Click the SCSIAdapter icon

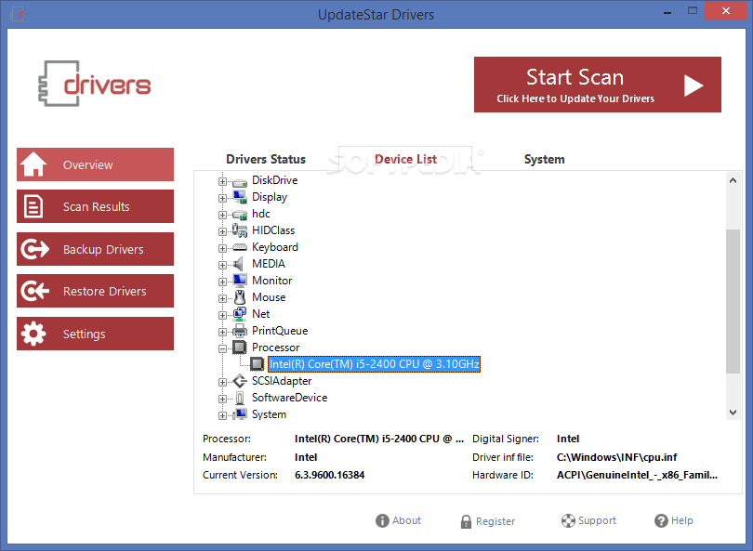pyautogui.click(x=240, y=381)
